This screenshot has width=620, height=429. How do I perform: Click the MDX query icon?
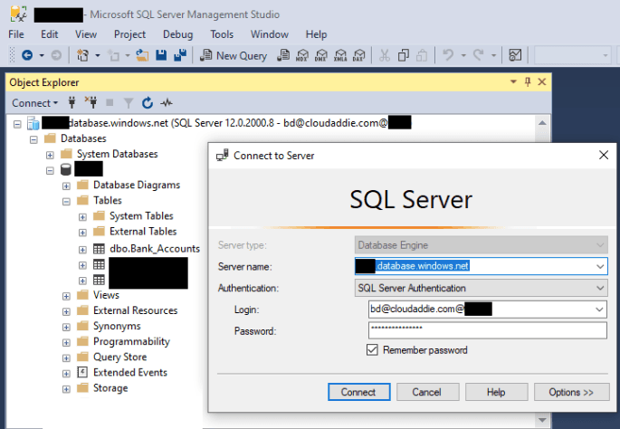(302, 55)
